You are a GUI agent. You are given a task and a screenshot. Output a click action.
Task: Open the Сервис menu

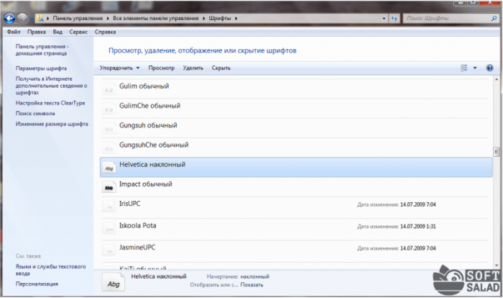click(78, 32)
